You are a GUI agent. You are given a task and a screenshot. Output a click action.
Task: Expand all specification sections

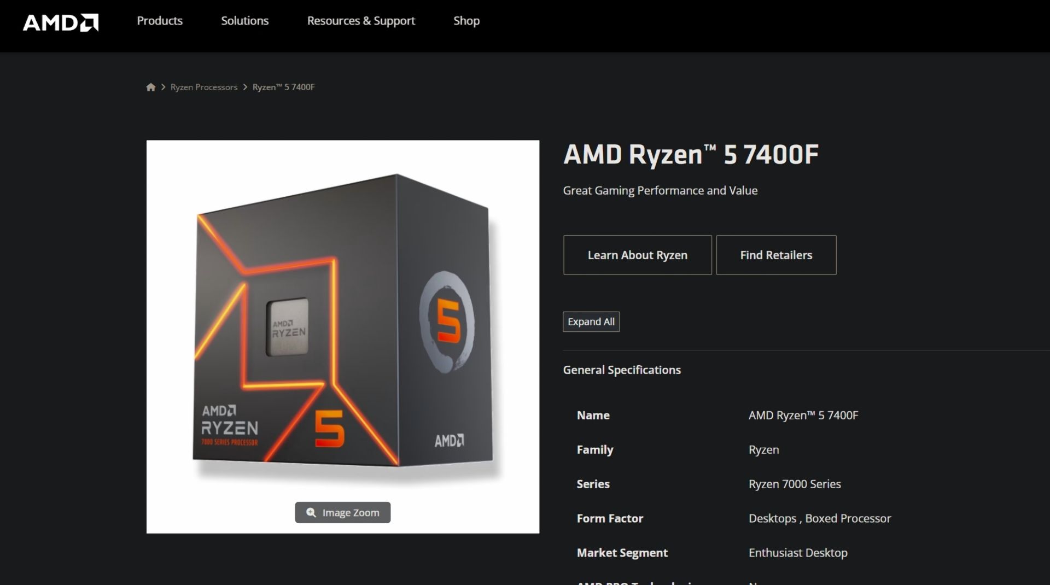tap(591, 321)
